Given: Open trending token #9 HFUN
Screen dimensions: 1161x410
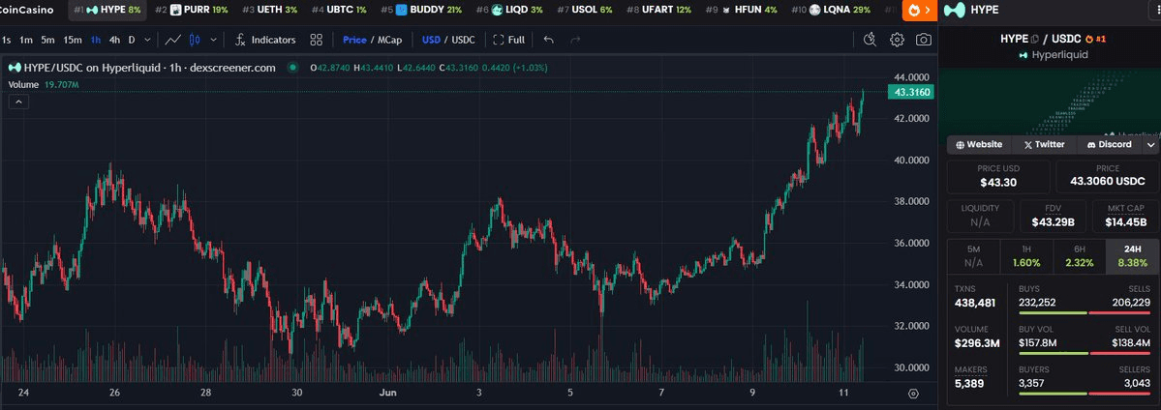Looking at the screenshot, I should coord(742,11).
